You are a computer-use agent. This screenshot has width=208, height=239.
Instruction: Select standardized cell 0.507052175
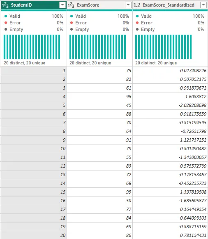[170, 79]
